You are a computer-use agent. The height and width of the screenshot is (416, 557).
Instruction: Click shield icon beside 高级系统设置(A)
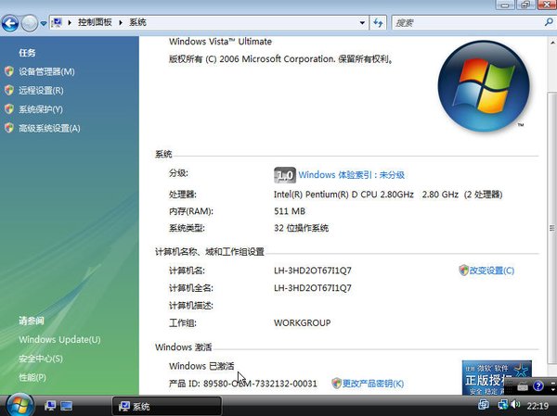(x=9, y=128)
